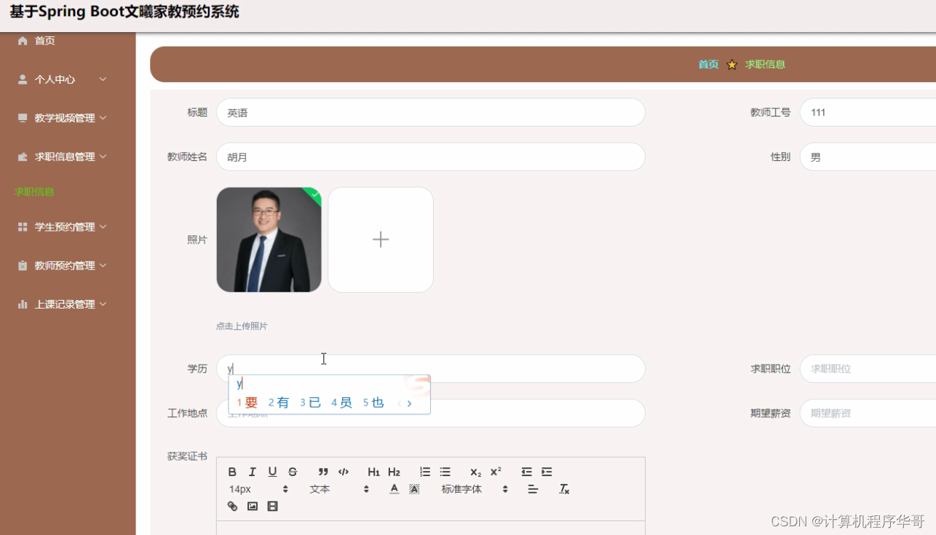Insert an image into the 获奖证书 editor

tap(252, 506)
